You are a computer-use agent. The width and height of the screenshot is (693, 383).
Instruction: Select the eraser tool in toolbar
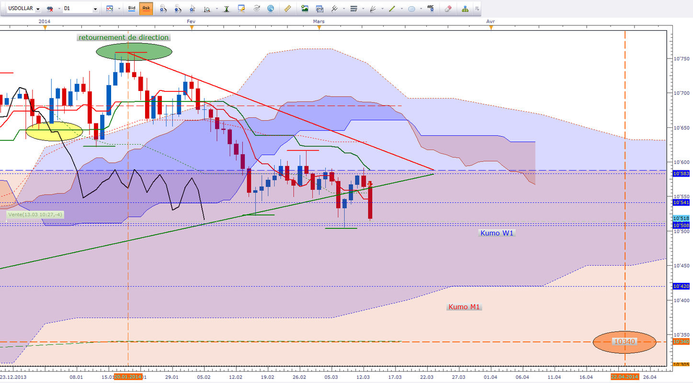pos(448,9)
